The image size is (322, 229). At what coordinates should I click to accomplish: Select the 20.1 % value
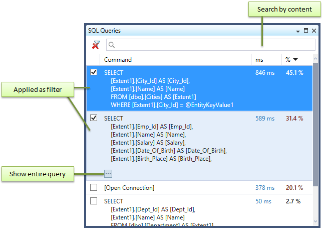294,188
